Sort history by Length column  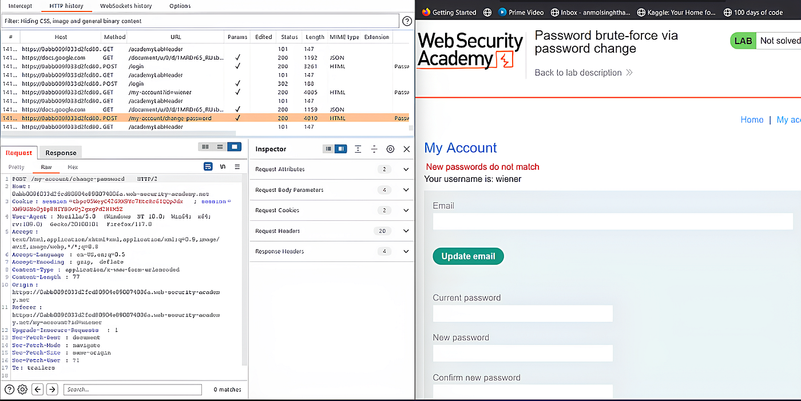315,37
